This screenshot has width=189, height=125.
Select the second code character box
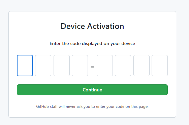pyautogui.click(x=43, y=66)
